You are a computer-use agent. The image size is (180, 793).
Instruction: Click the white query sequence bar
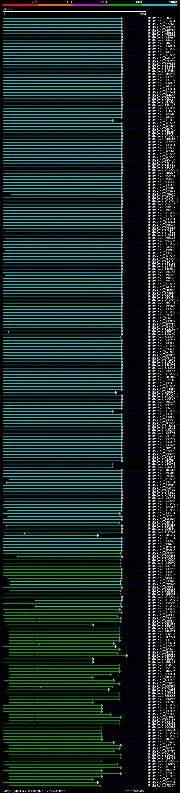(74, 12)
